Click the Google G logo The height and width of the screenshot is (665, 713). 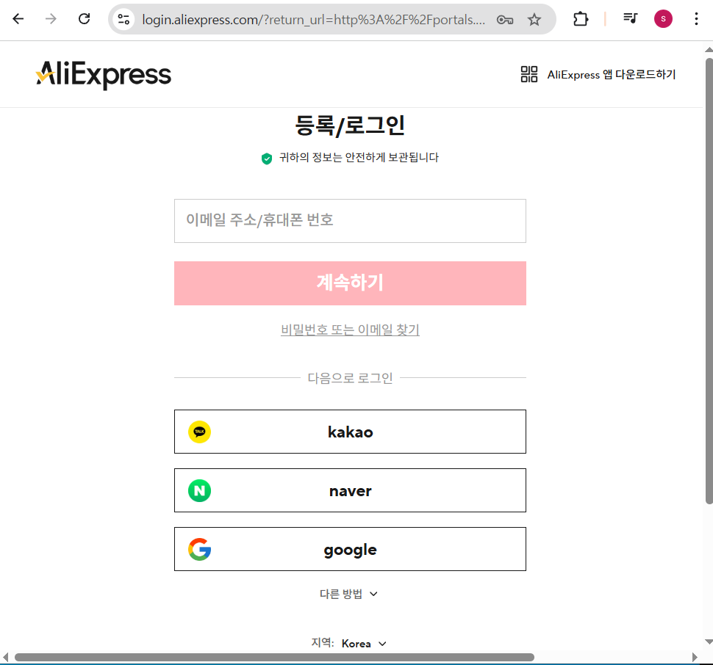pyautogui.click(x=200, y=549)
